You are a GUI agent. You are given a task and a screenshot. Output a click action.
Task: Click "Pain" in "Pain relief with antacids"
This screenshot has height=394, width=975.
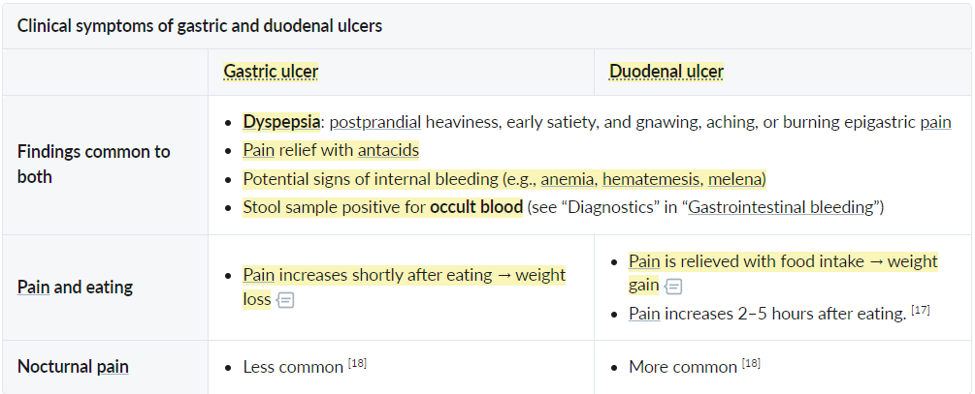pyautogui.click(x=259, y=151)
